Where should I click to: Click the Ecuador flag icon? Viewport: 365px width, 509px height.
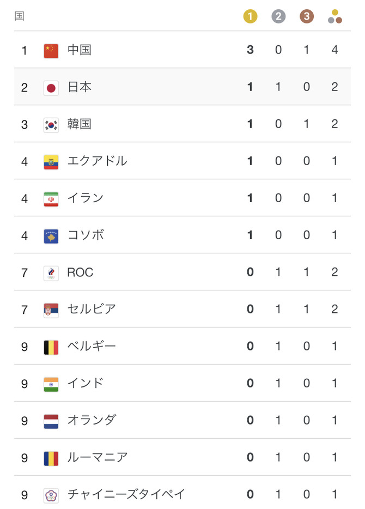51,162
